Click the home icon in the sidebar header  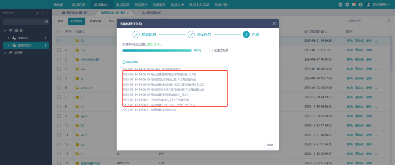coord(37,13)
